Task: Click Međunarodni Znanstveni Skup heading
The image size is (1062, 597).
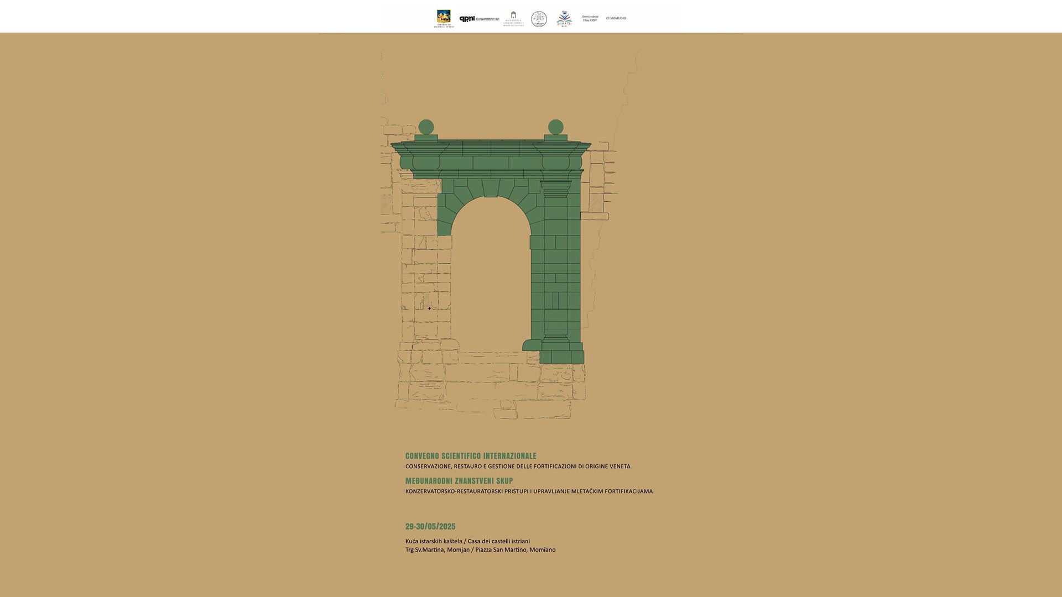Action: pyautogui.click(x=459, y=481)
